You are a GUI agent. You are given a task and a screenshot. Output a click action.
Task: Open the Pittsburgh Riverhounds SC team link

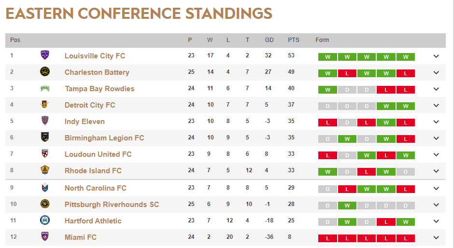tap(112, 204)
